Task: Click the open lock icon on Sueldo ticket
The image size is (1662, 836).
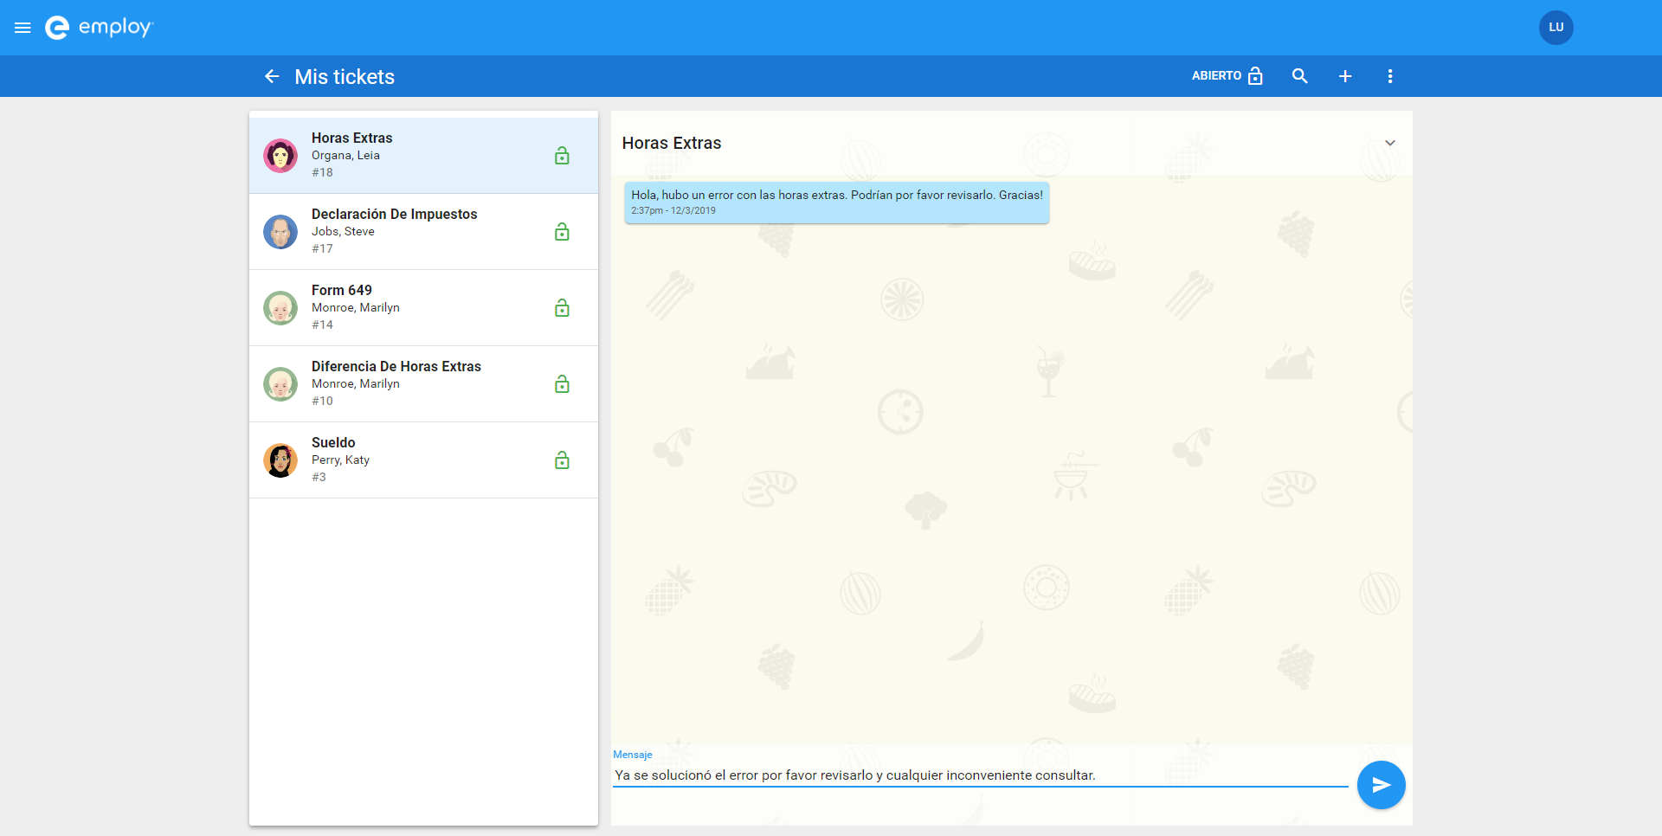Action: pos(562,460)
